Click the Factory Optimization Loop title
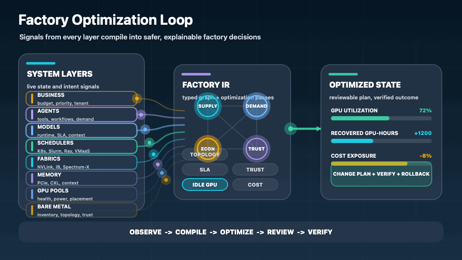Image resolution: width=462 pixels, height=260 pixels. point(105,20)
